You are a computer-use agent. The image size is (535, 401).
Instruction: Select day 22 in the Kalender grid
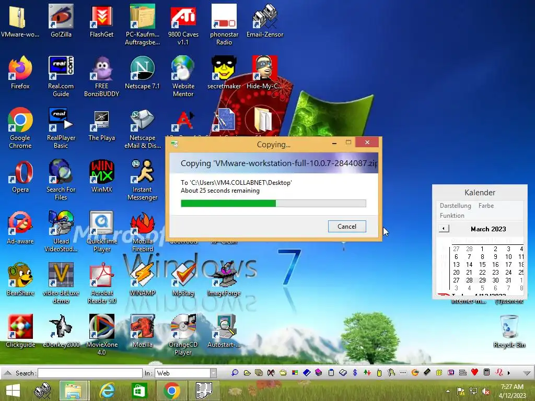(x=482, y=273)
